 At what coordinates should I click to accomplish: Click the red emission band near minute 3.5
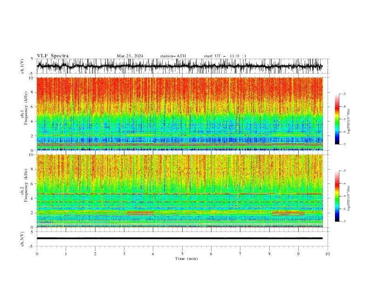pos(140,213)
